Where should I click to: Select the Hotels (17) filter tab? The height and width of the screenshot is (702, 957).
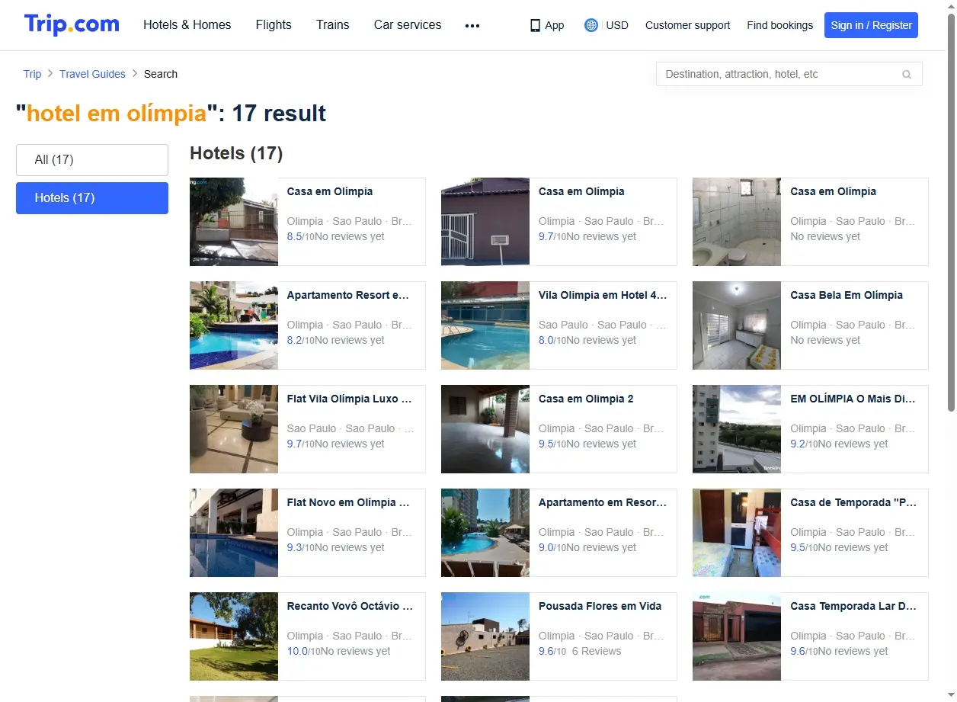tap(92, 198)
